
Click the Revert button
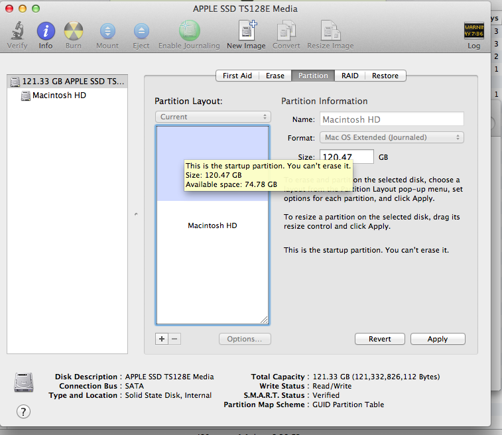(x=380, y=339)
